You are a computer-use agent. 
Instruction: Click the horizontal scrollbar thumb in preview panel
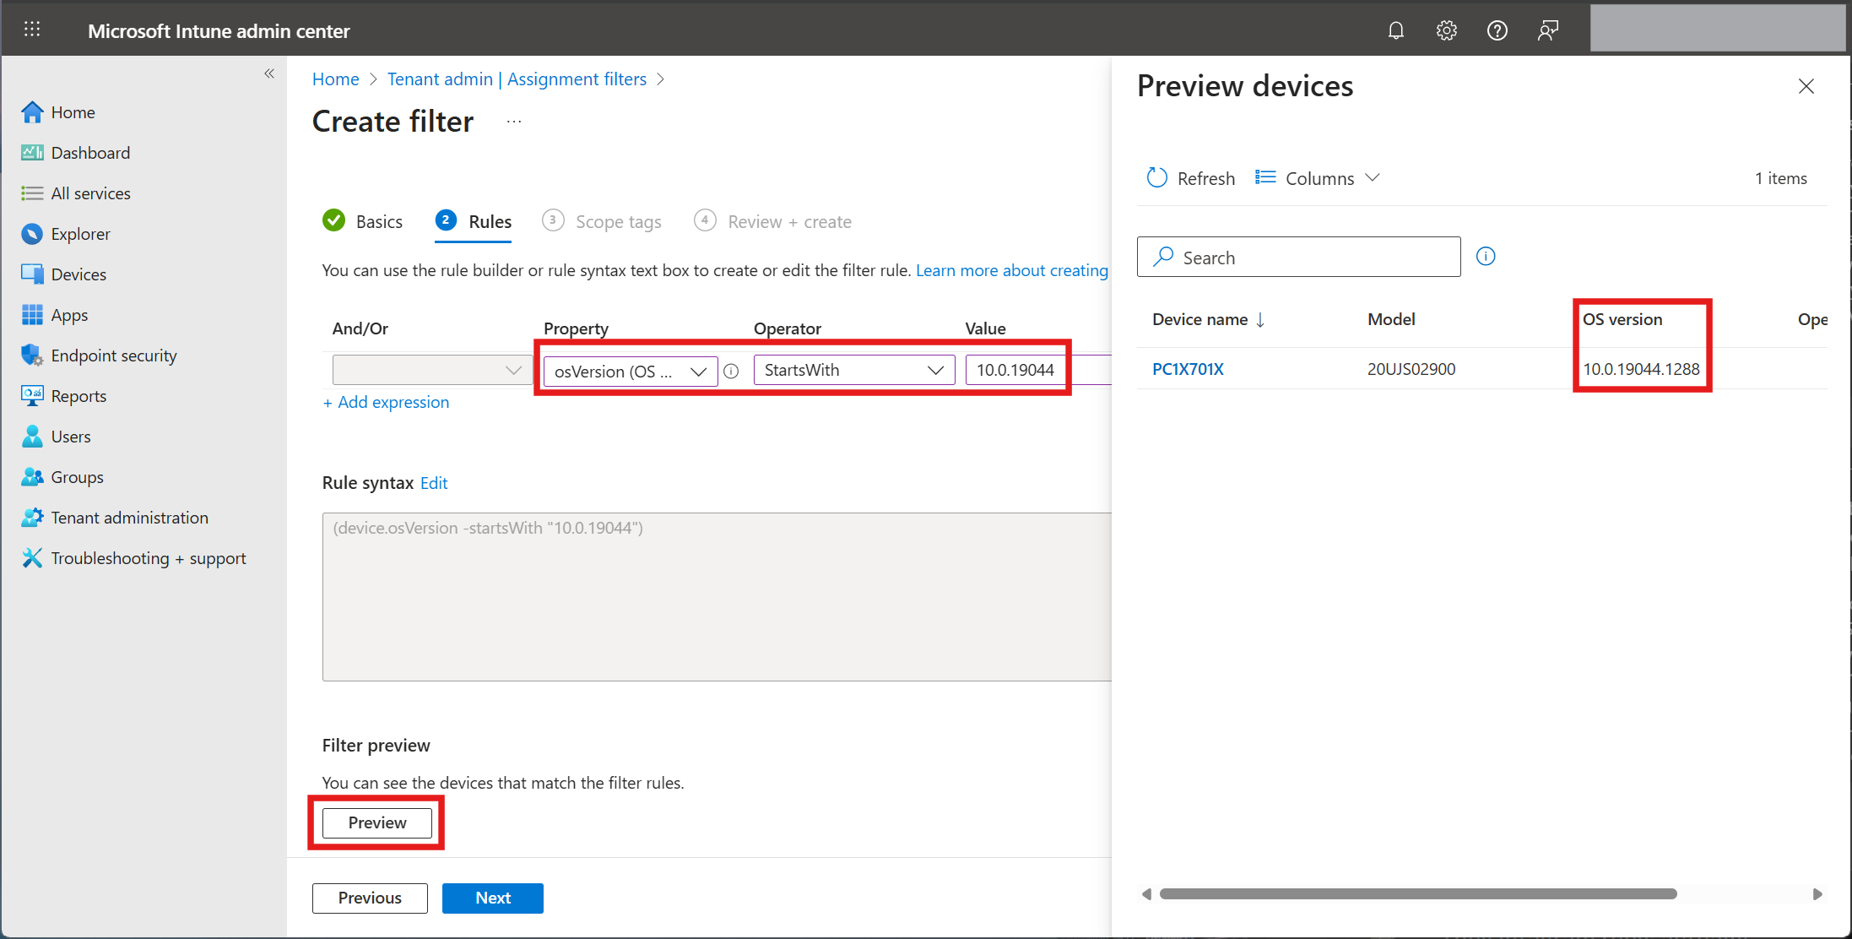click(1418, 893)
